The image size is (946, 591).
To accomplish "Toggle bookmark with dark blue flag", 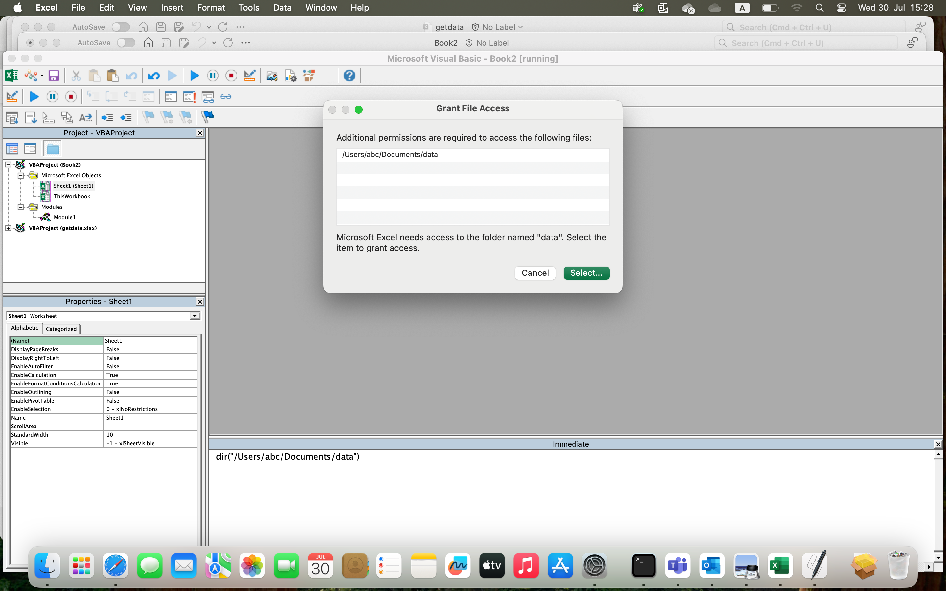I will [207, 117].
